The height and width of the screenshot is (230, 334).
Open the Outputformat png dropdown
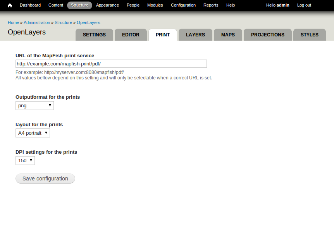click(x=35, y=106)
